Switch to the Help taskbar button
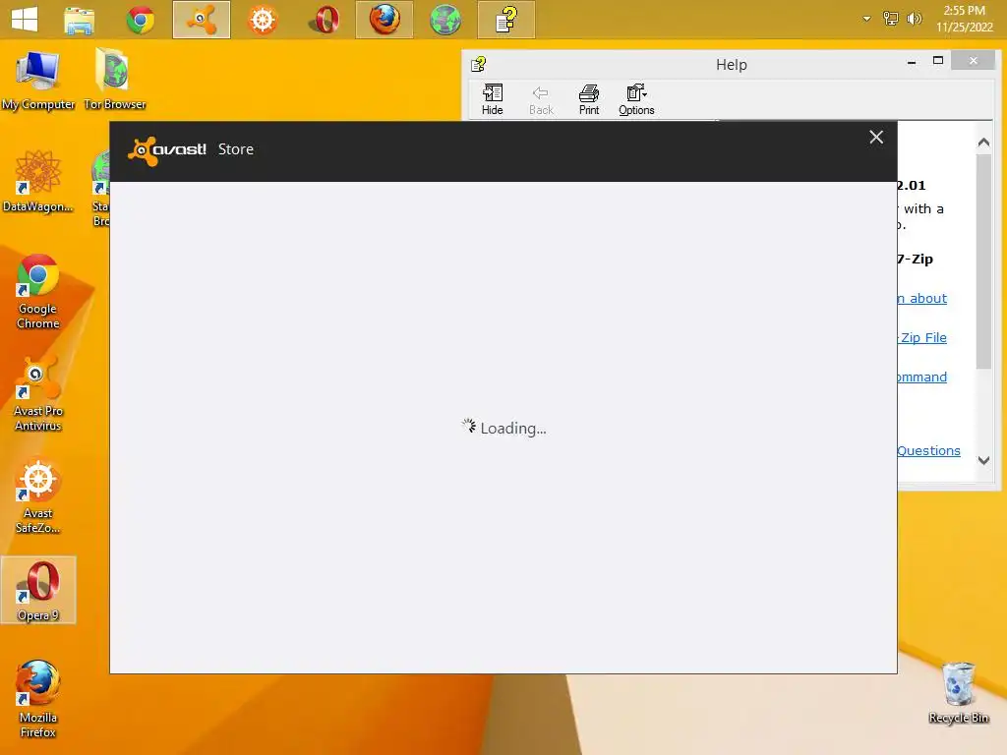 pyautogui.click(x=506, y=20)
